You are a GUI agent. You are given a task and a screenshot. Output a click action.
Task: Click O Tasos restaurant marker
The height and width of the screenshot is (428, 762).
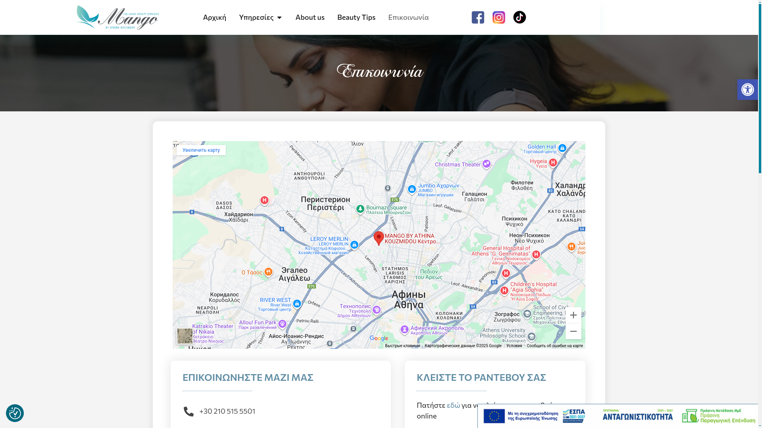[268, 272]
